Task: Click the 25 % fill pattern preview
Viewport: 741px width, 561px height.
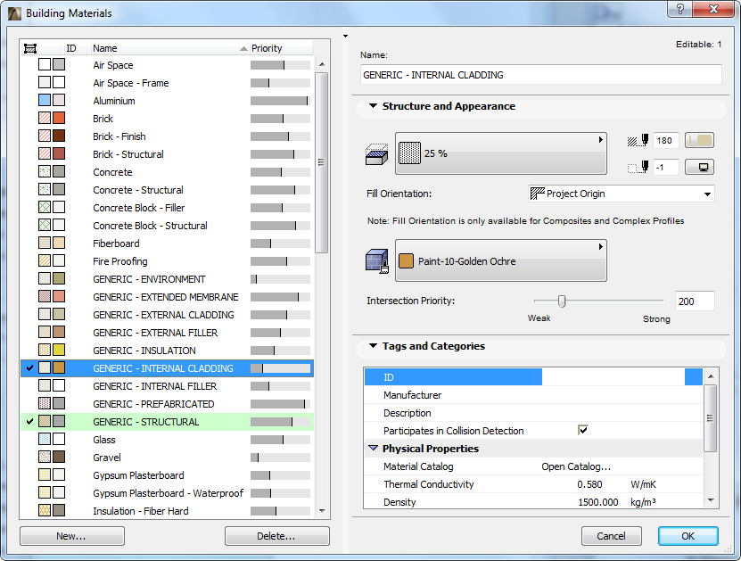Action: coord(409,153)
